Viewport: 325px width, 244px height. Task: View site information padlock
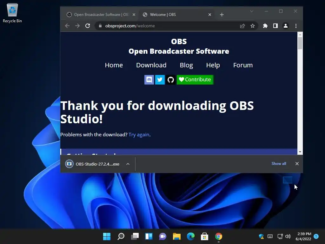(x=100, y=26)
